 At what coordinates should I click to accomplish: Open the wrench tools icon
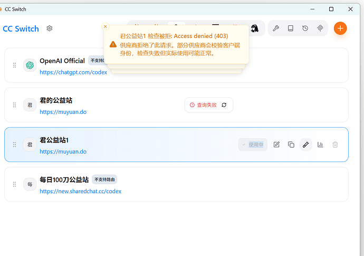pos(276,29)
